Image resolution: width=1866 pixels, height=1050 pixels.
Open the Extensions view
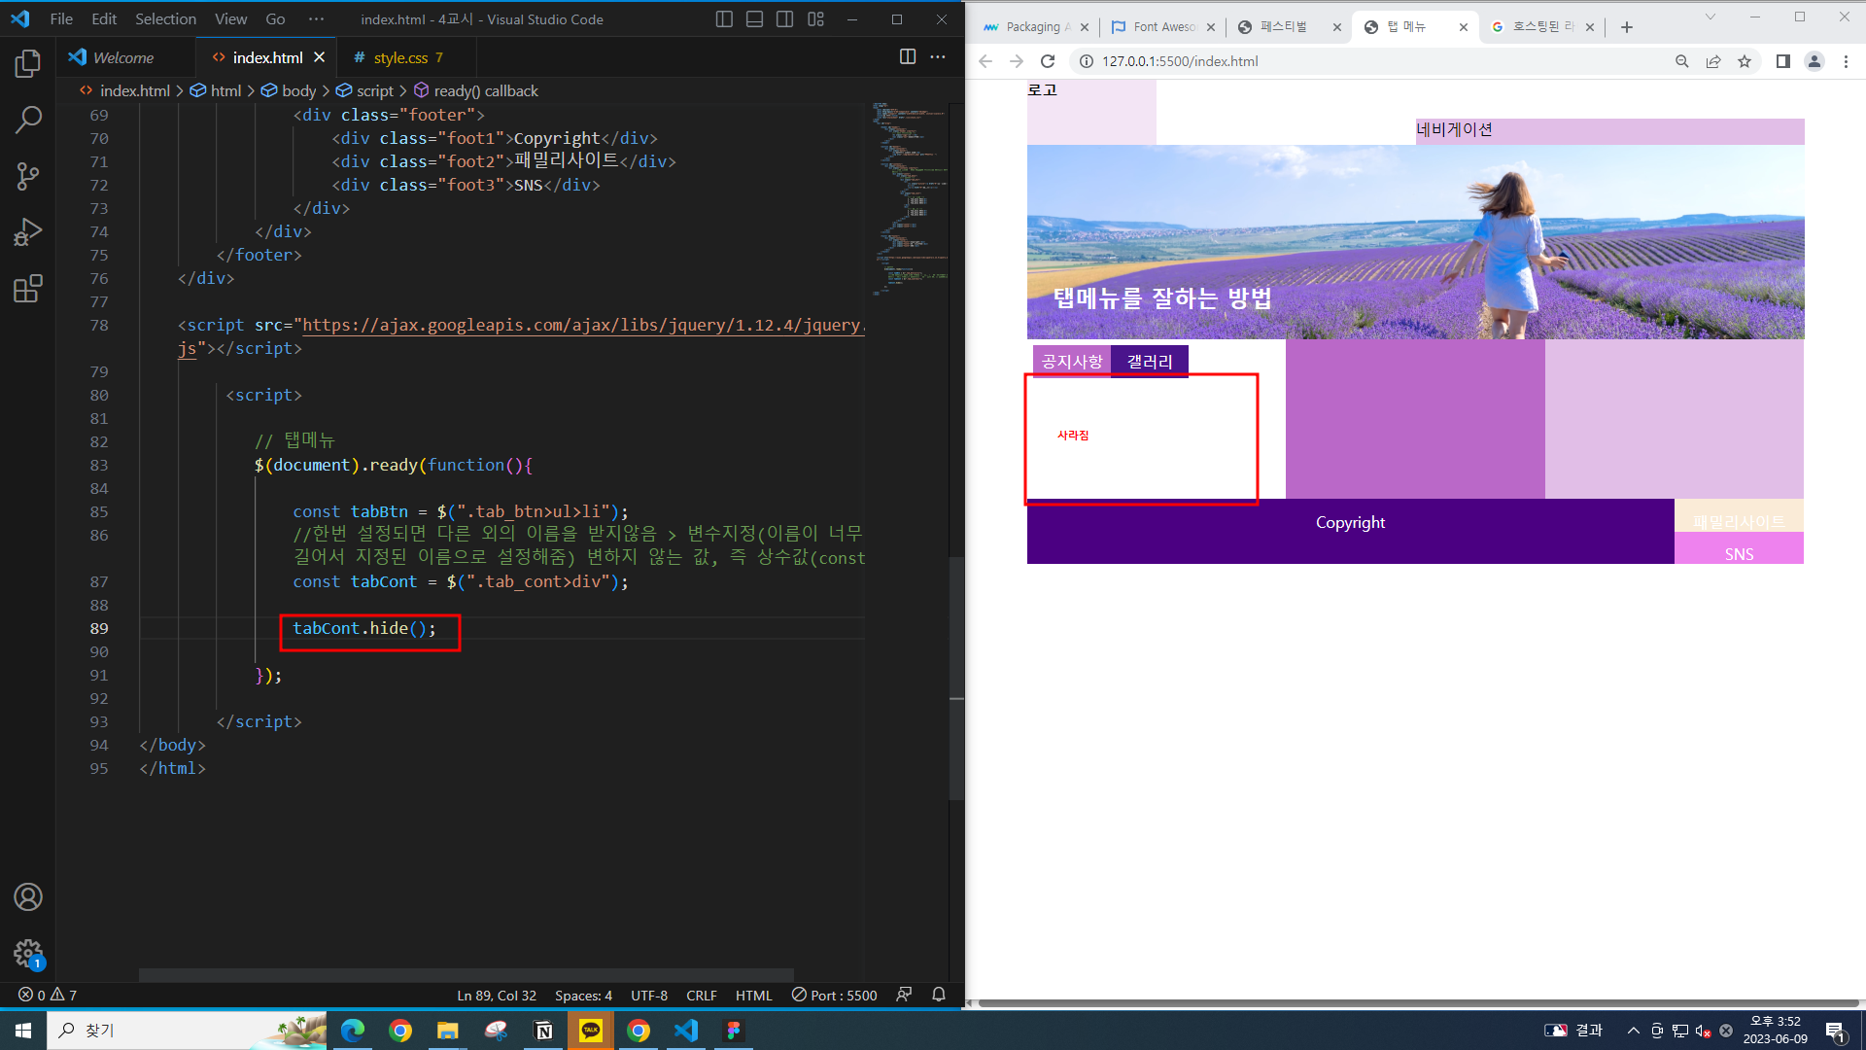[x=27, y=289]
